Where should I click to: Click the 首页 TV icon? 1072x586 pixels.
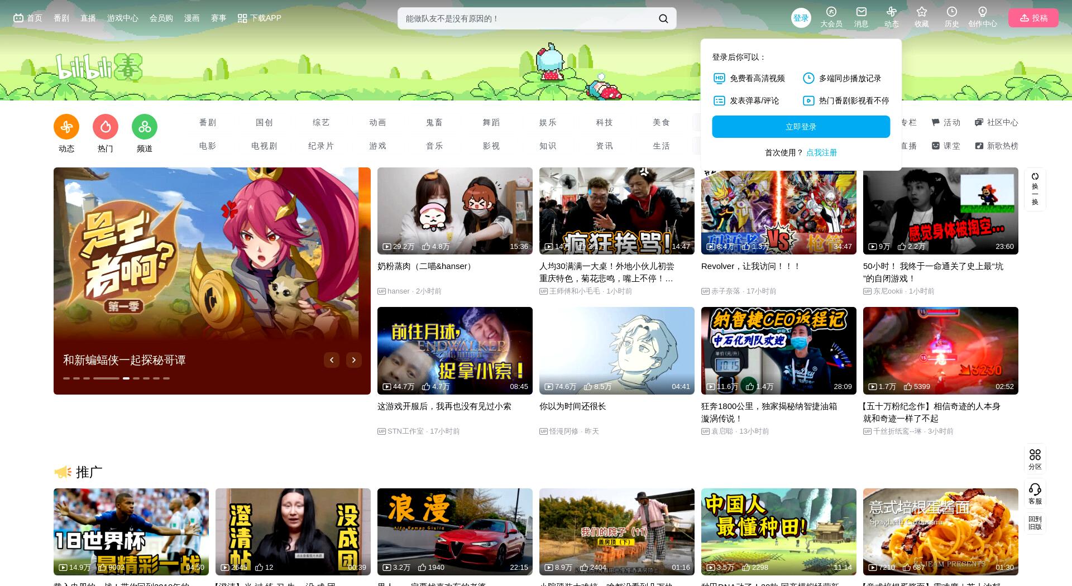[18, 18]
